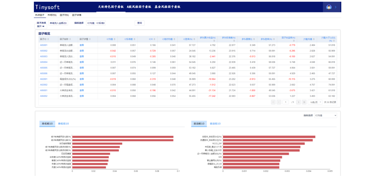Click the user avatar icon
Screen dimensions: 385x185
pyautogui.click(x=329, y=7)
